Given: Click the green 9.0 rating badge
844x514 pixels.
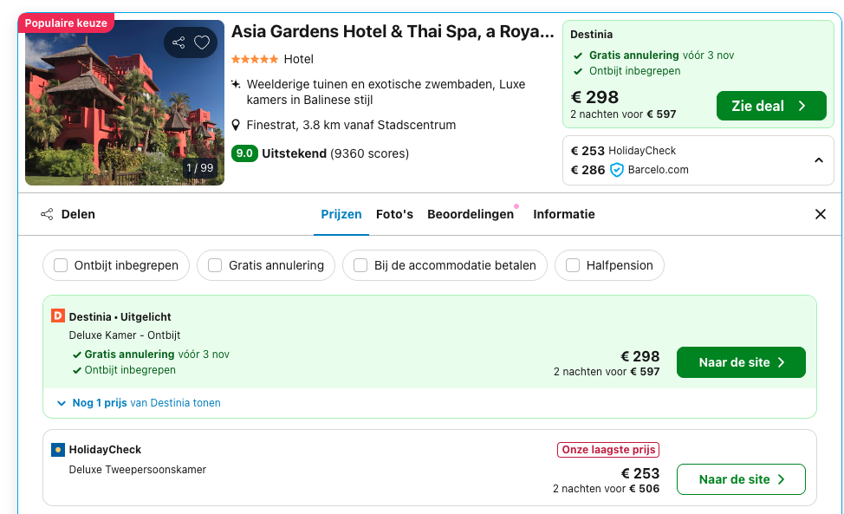Looking at the screenshot, I should (x=243, y=153).
